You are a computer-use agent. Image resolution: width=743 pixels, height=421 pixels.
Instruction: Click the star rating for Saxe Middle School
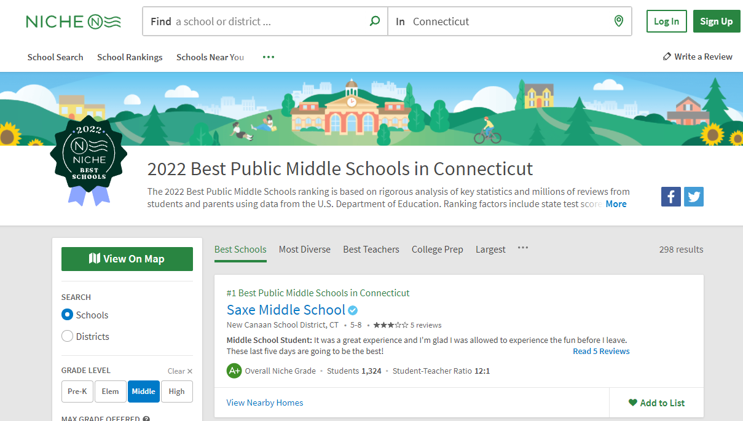point(391,325)
